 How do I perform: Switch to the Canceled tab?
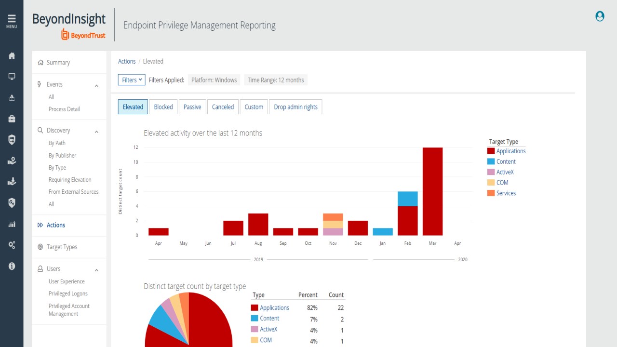223,107
